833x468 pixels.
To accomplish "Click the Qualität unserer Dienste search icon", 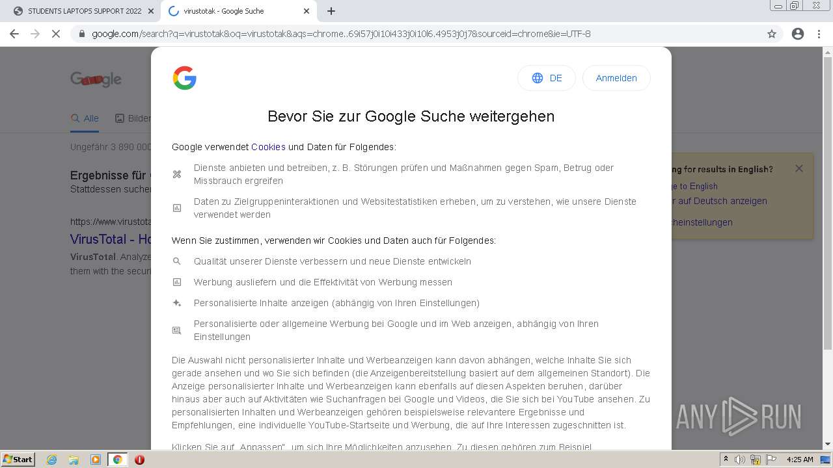I will (176, 261).
